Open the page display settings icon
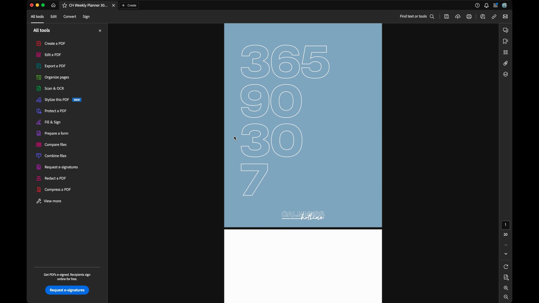The height and width of the screenshot is (303, 539). click(x=506, y=277)
